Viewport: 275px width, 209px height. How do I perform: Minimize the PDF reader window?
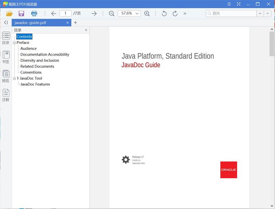pyautogui.click(x=248, y=4)
